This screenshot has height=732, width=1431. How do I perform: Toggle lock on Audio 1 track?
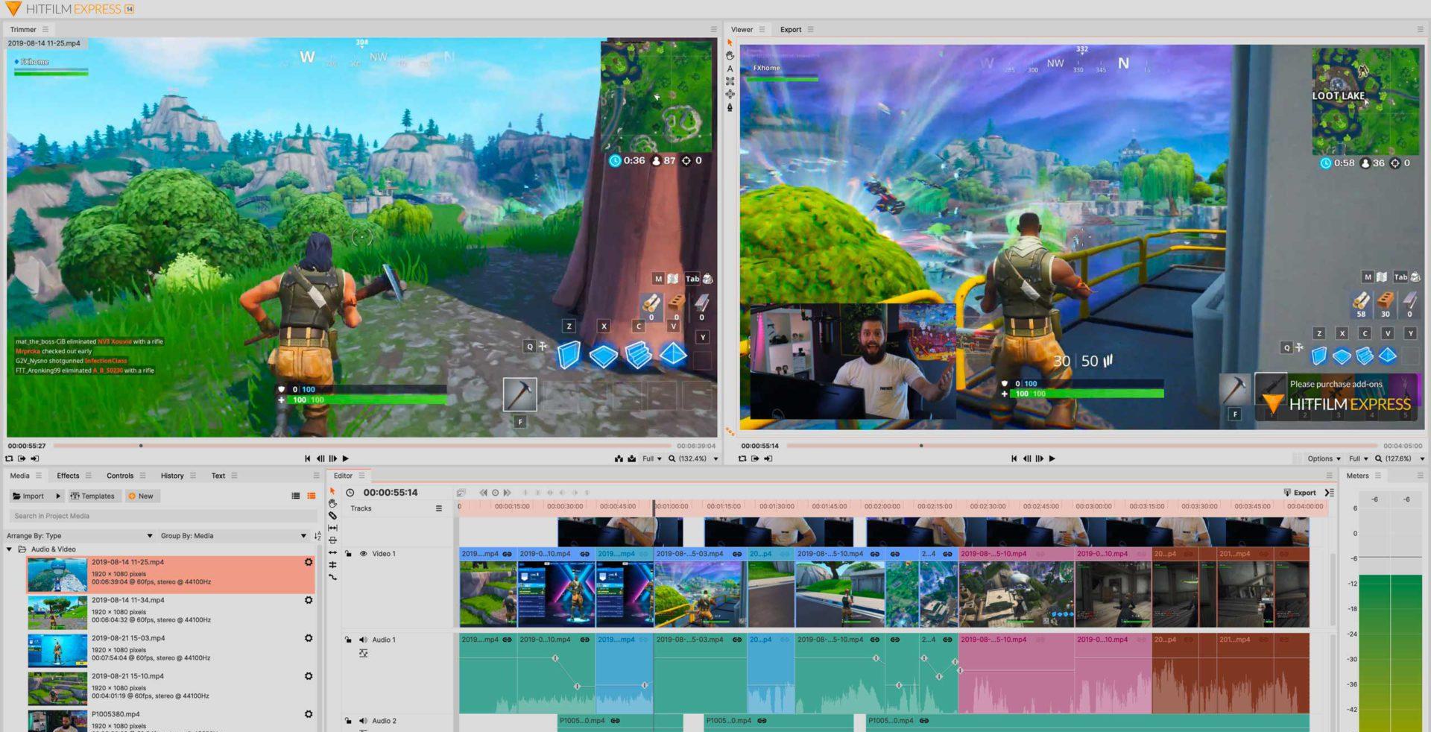(x=348, y=640)
